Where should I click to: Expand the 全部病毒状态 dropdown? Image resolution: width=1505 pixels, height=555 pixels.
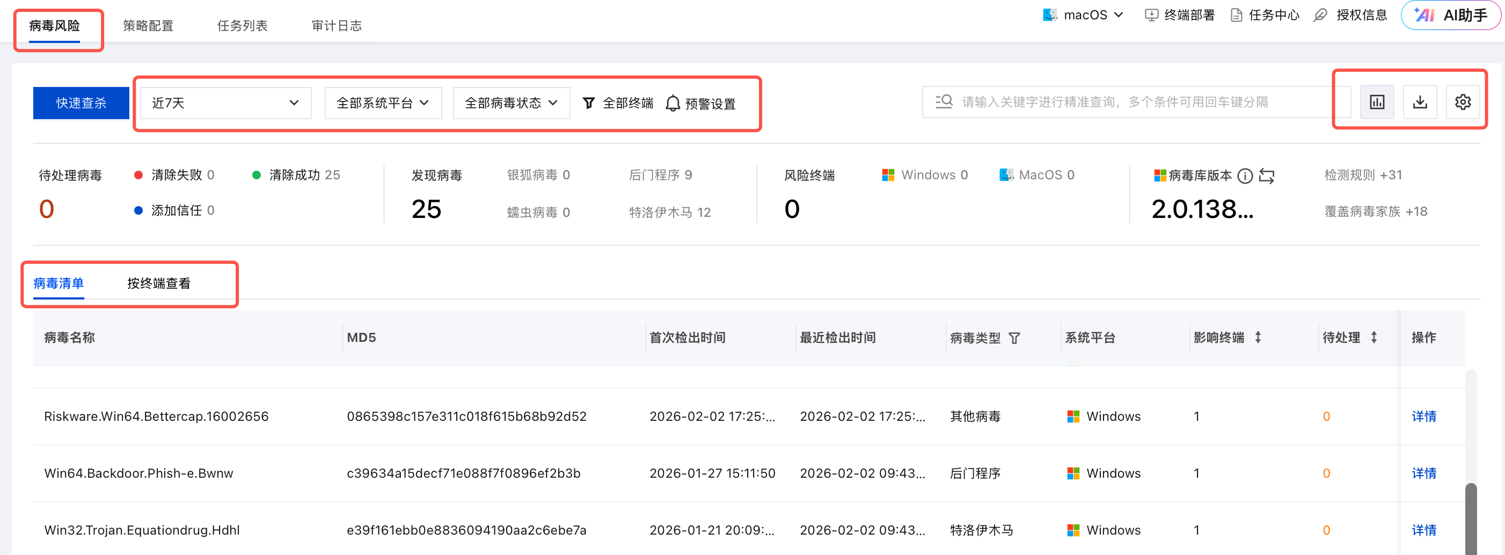(x=510, y=103)
